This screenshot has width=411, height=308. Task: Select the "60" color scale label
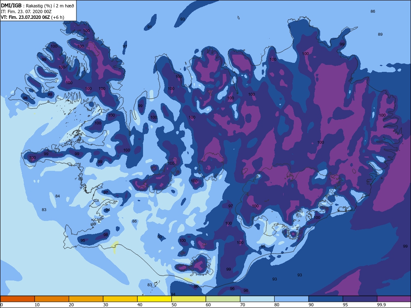208,305
